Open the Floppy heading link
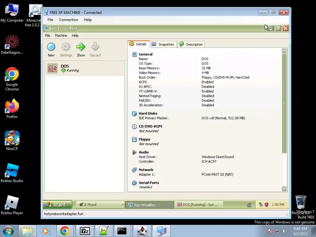The height and width of the screenshot is (237, 316). 144,139
